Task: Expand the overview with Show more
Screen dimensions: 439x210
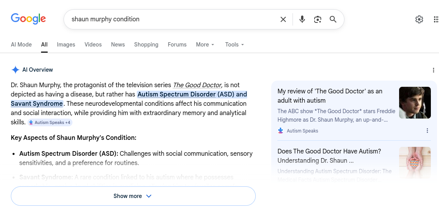Action: pos(133,196)
